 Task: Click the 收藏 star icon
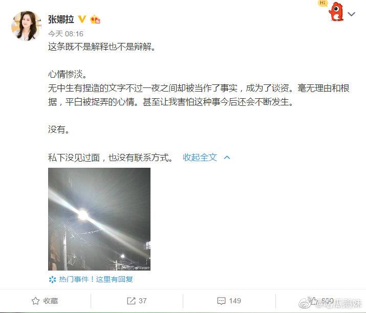tap(35, 301)
